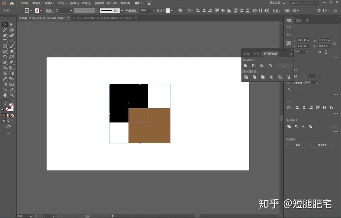
Task: Open rotation angle dropdown in Properties
Action: tap(307, 52)
